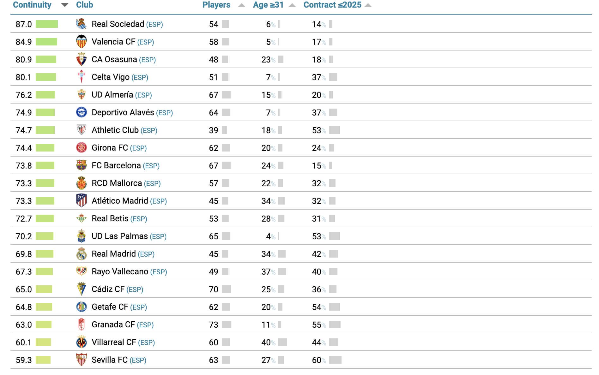Sort the Players column ascending
Image resolution: width=599 pixels, height=375 pixels.
click(x=242, y=5)
